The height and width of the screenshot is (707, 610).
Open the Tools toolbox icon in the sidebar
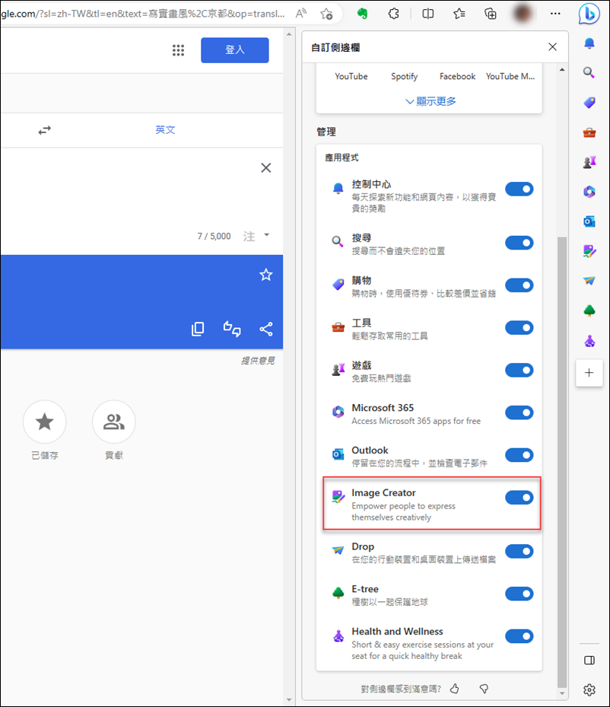pos(589,132)
